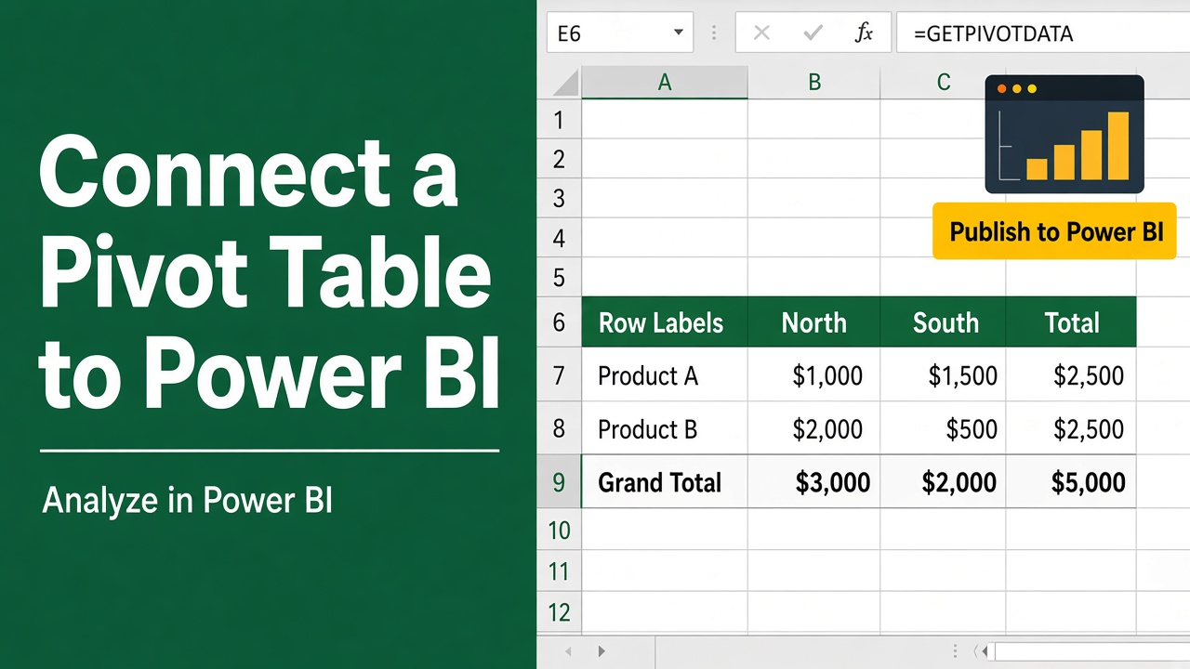1190x669 pixels.
Task: Select row 9 header
Action: (x=559, y=481)
